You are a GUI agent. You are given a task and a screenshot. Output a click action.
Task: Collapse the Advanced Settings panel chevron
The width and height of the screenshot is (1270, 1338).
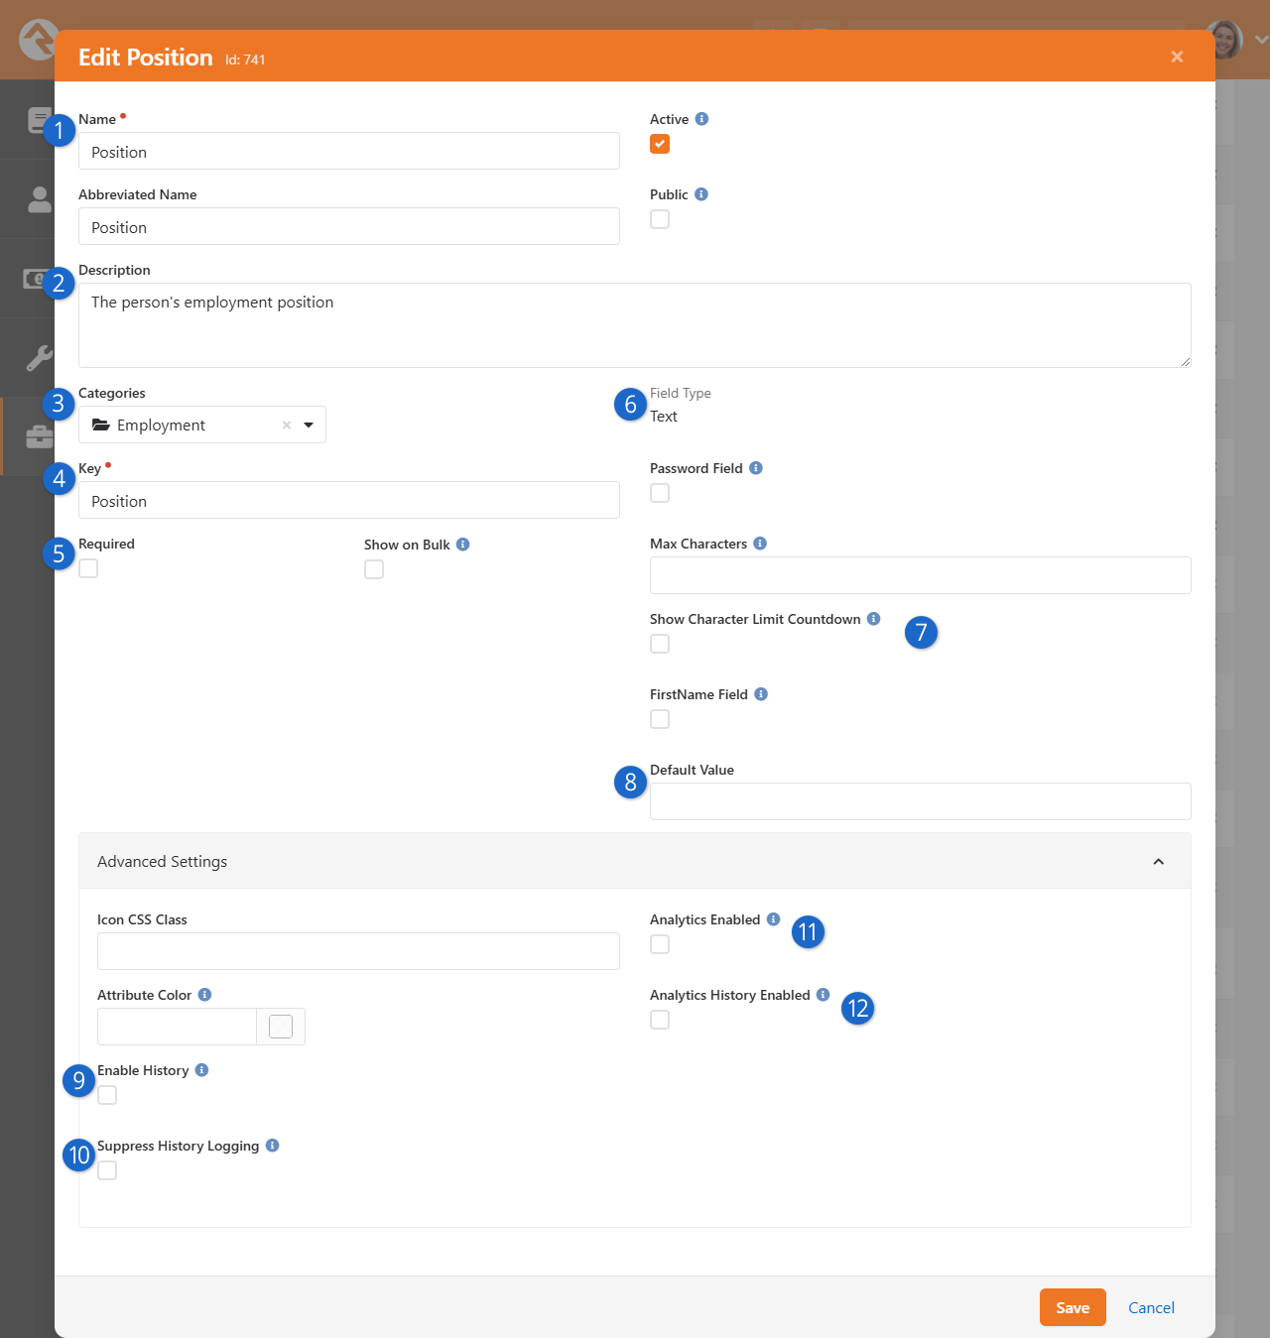1158,862
